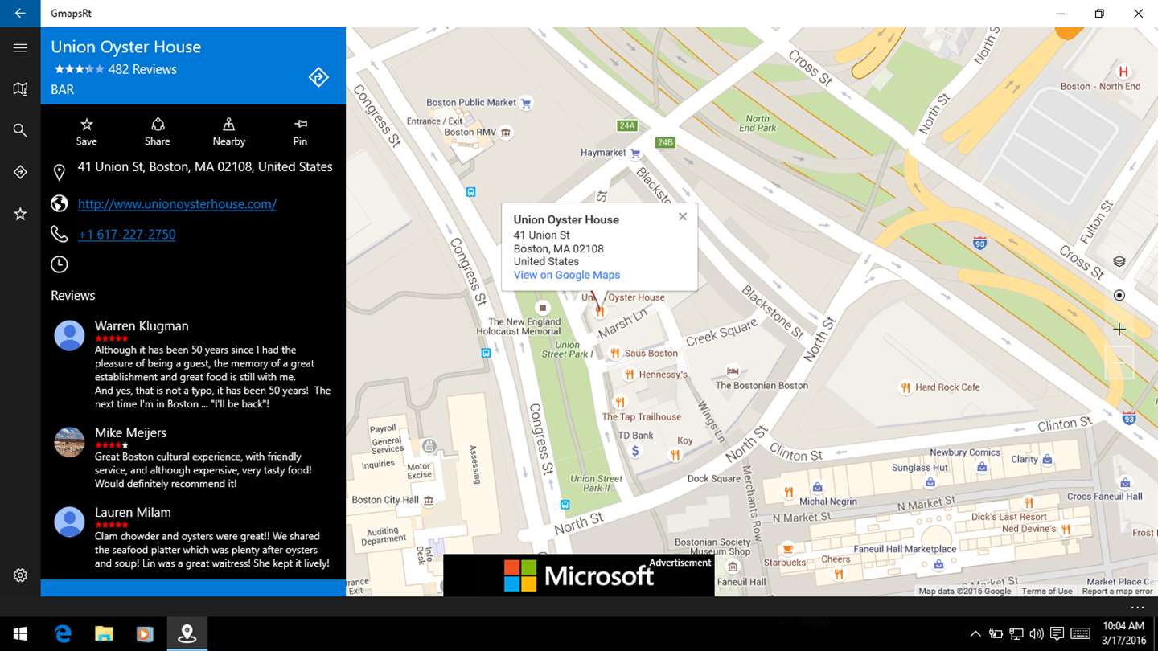Open the more options ellipsis

tap(1136, 608)
